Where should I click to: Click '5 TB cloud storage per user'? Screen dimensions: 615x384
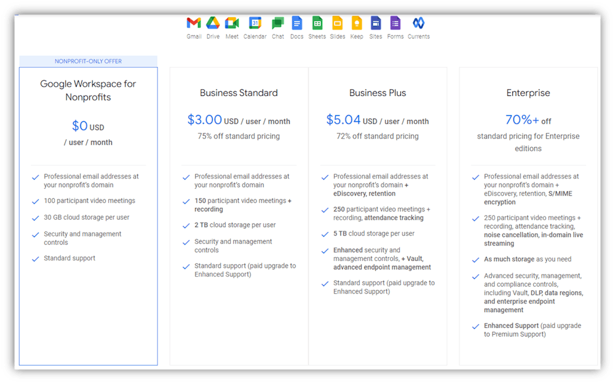pyautogui.click(x=374, y=234)
